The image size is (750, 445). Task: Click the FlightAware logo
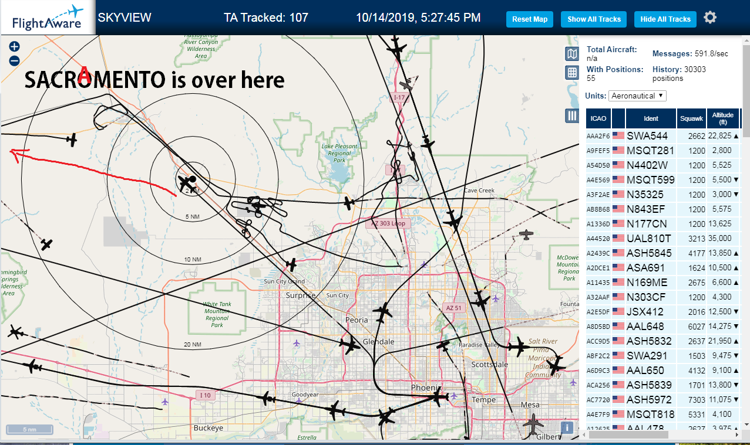coord(48,18)
